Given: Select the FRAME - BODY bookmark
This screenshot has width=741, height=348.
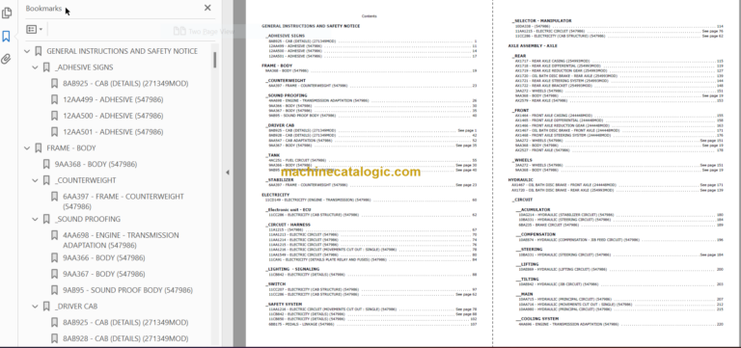Looking at the screenshot, I should [x=70, y=148].
